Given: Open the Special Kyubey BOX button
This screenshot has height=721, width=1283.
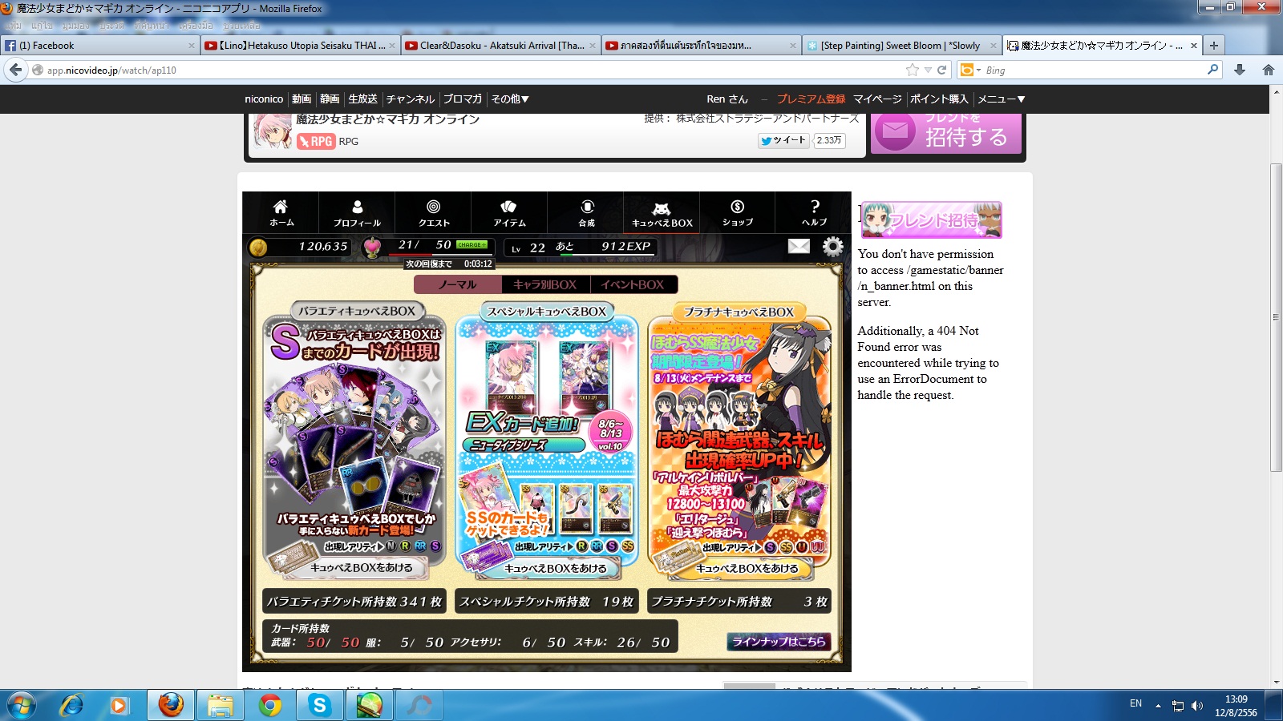Looking at the screenshot, I should pyautogui.click(x=555, y=569).
